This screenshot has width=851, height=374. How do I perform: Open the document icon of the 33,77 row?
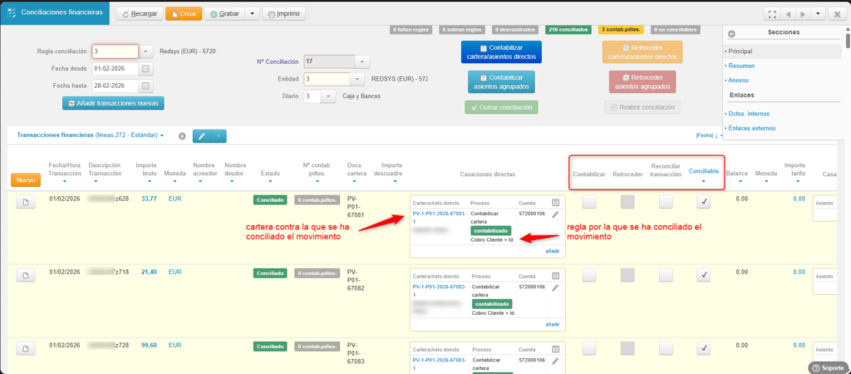tap(26, 202)
